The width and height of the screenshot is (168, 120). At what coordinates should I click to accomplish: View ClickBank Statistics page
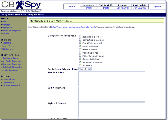pos(7,43)
